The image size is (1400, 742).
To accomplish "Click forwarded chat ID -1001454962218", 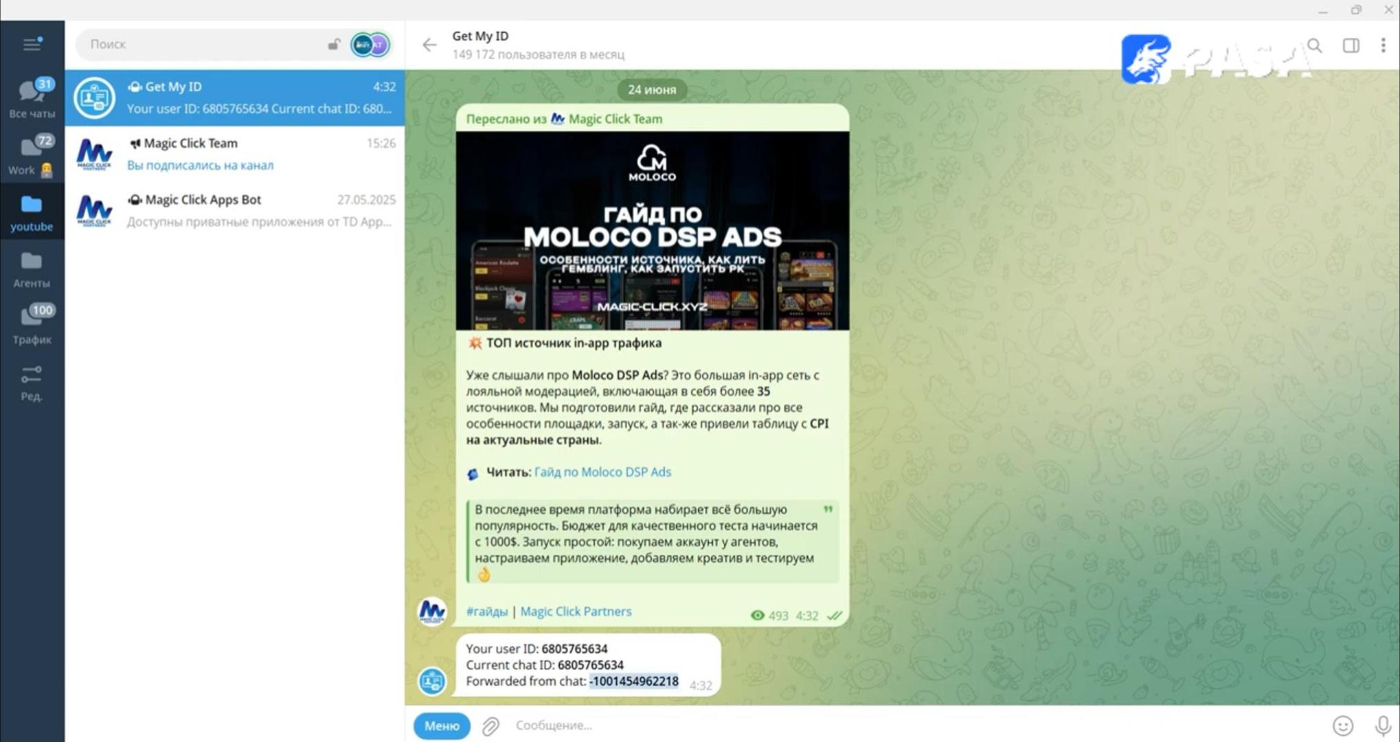I will (633, 682).
